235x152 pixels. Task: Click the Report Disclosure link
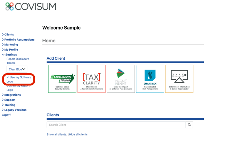[x=18, y=59]
